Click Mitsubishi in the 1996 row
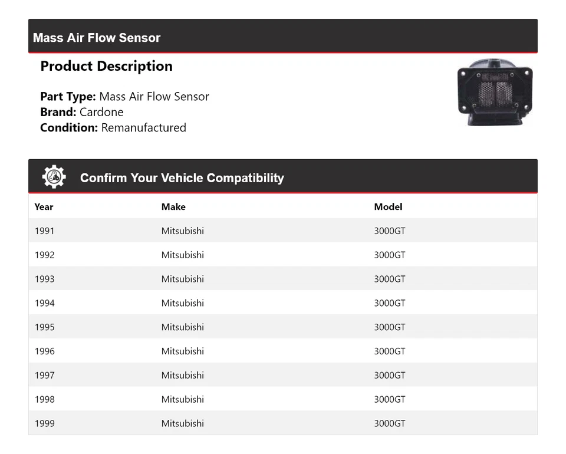The width and height of the screenshot is (566, 454). (x=182, y=351)
